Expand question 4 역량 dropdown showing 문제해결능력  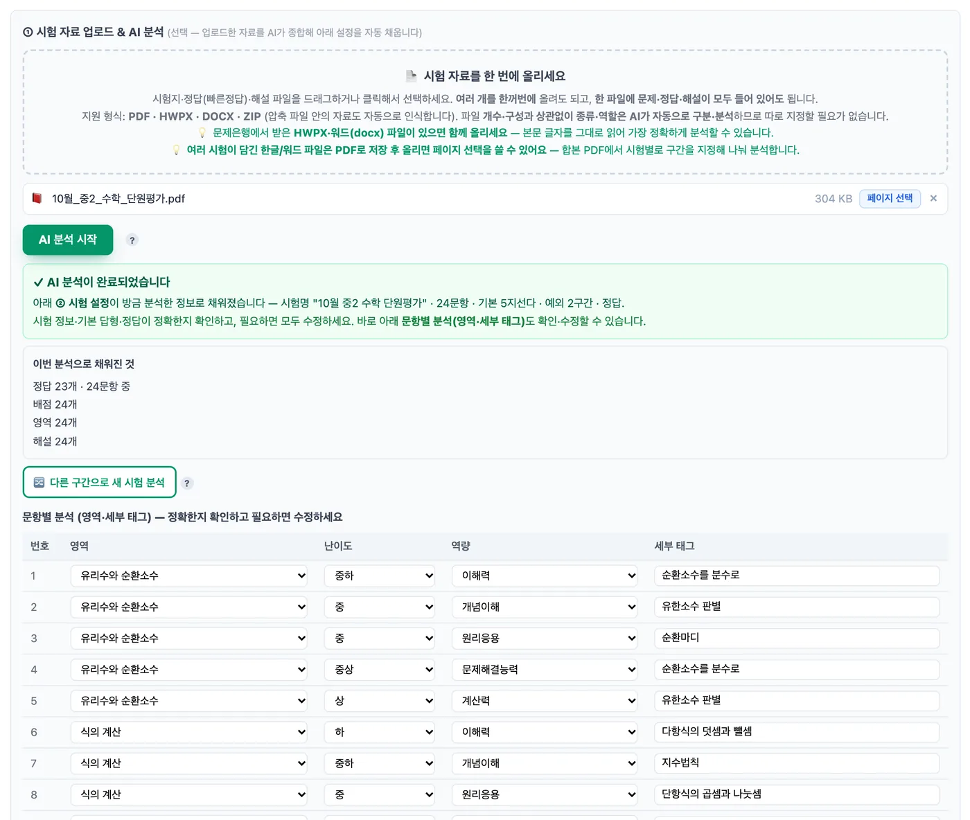pos(545,670)
